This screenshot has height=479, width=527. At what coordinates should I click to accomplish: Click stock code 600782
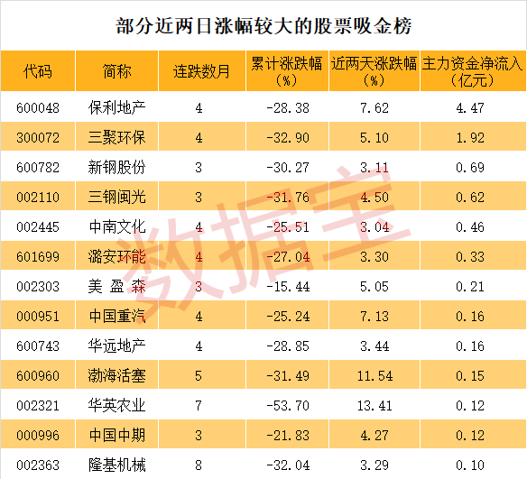[38, 168]
